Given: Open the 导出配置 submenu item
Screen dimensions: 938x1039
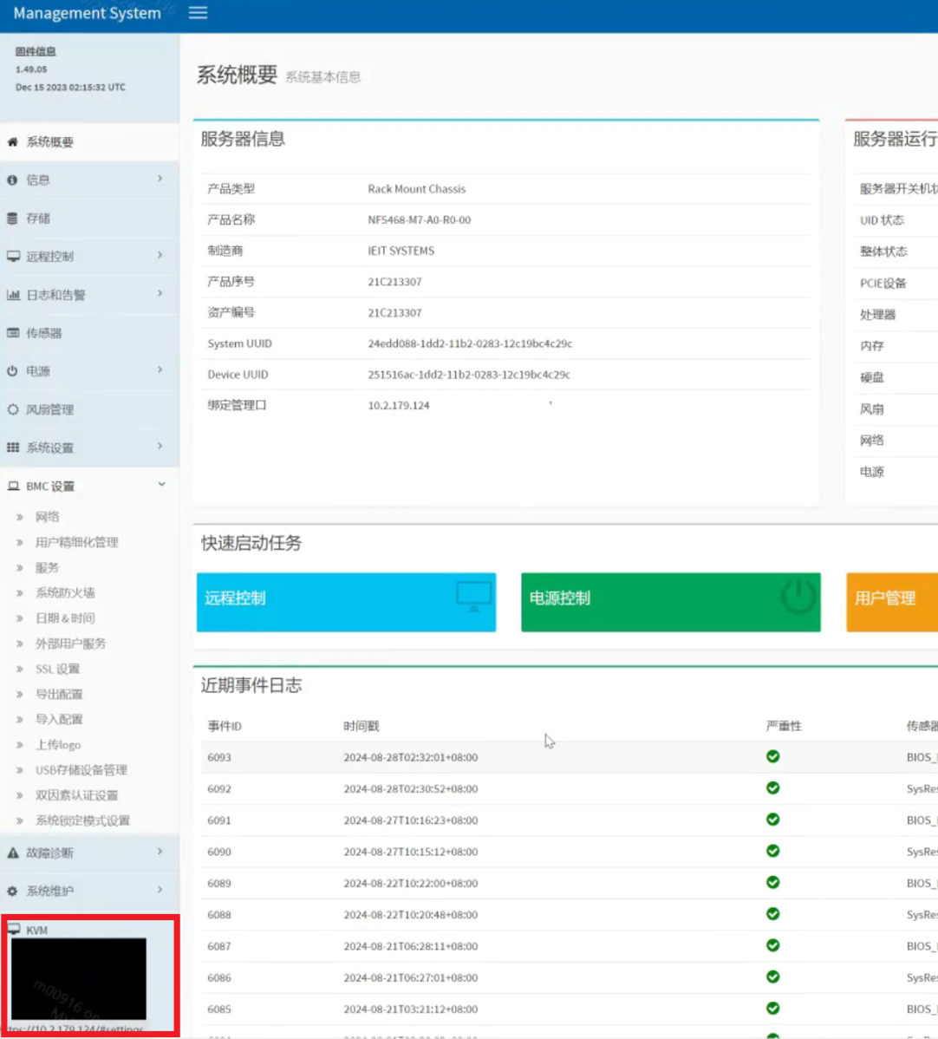Looking at the screenshot, I should click(x=59, y=695).
